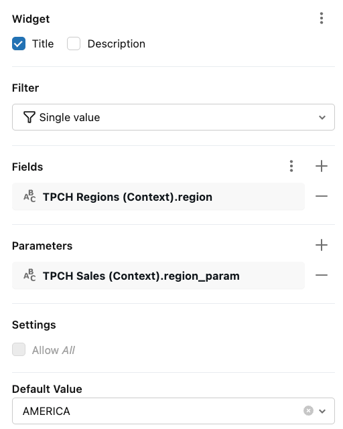Add a new field with plus icon

tap(322, 167)
